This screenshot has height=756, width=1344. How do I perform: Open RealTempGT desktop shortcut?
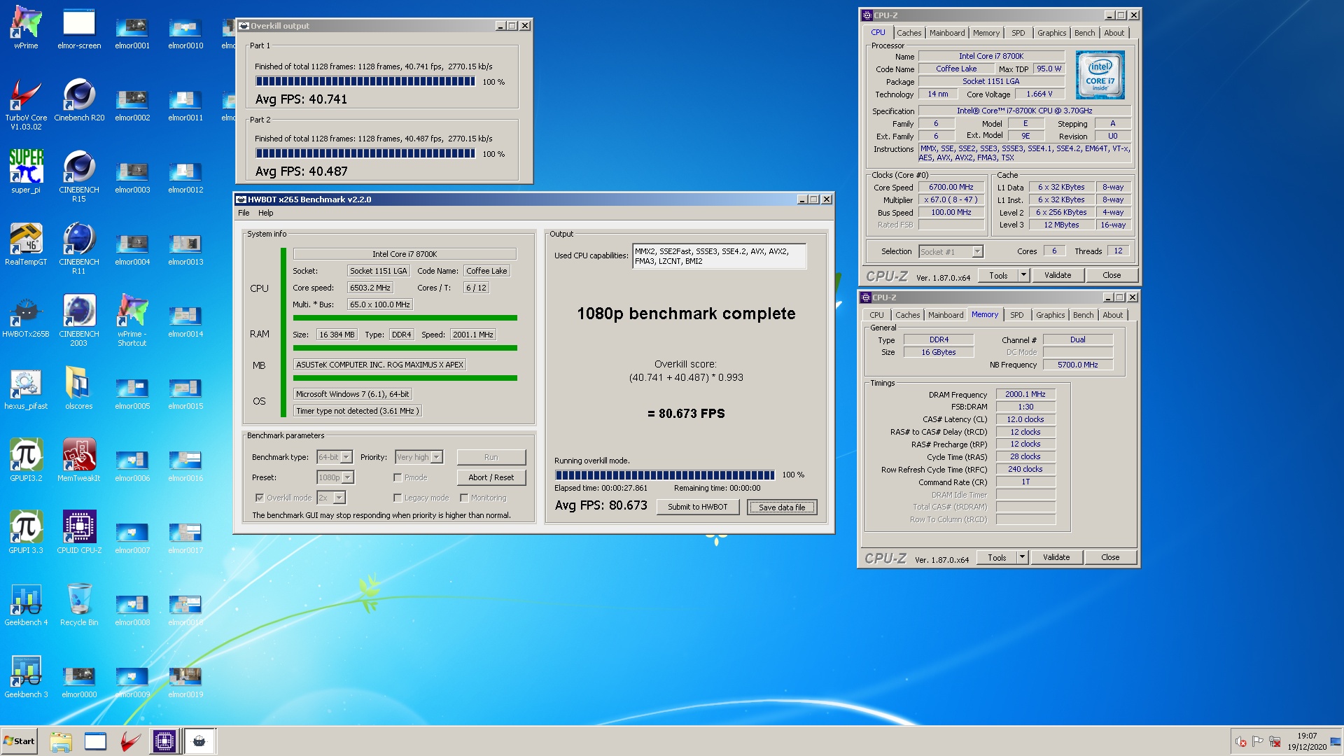point(26,244)
